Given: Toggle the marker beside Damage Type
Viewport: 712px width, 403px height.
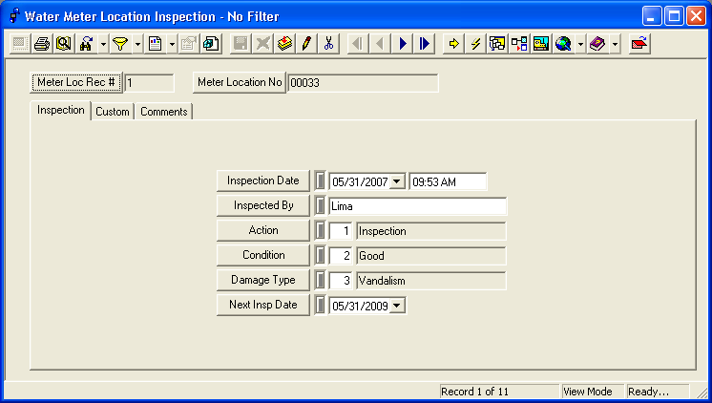Looking at the screenshot, I should [x=320, y=280].
